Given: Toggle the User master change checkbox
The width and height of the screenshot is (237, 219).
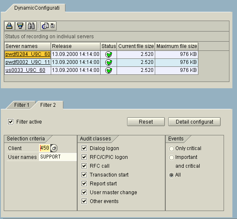Looking at the screenshot, I should [84, 193].
